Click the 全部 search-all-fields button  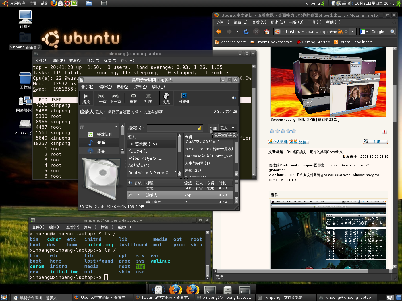(x=213, y=128)
